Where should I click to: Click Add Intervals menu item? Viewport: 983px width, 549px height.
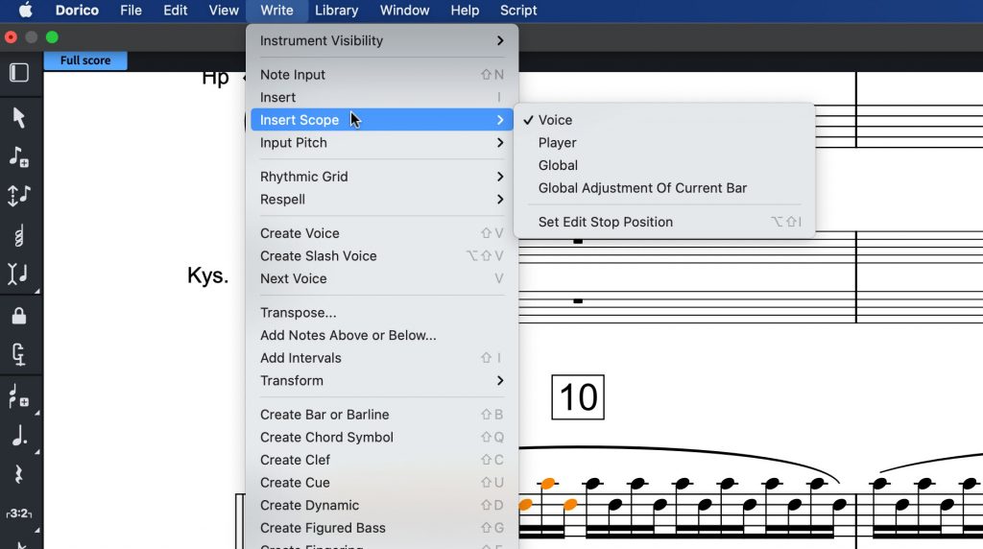pos(382,358)
